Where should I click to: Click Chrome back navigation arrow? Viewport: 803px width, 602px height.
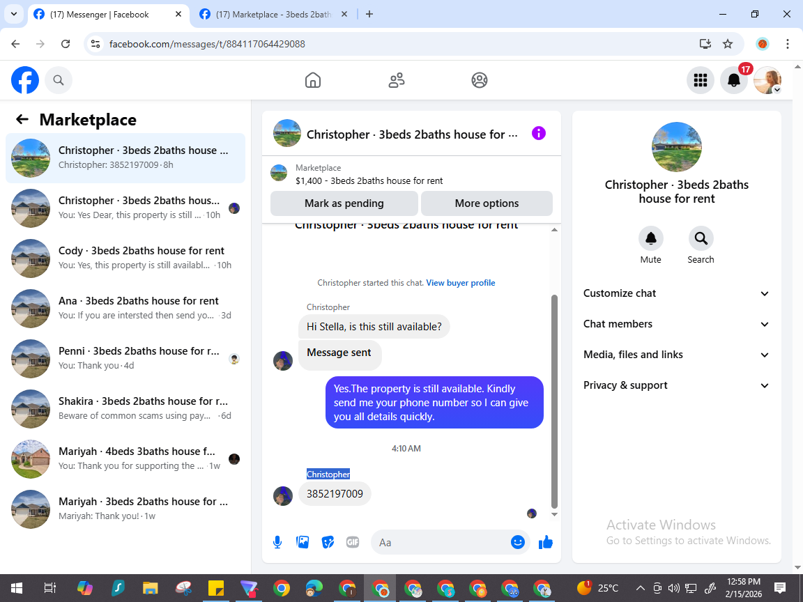tap(15, 44)
